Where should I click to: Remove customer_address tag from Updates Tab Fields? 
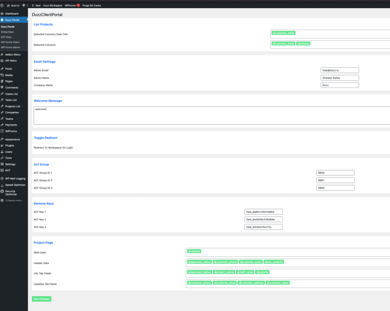tap(240, 283)
